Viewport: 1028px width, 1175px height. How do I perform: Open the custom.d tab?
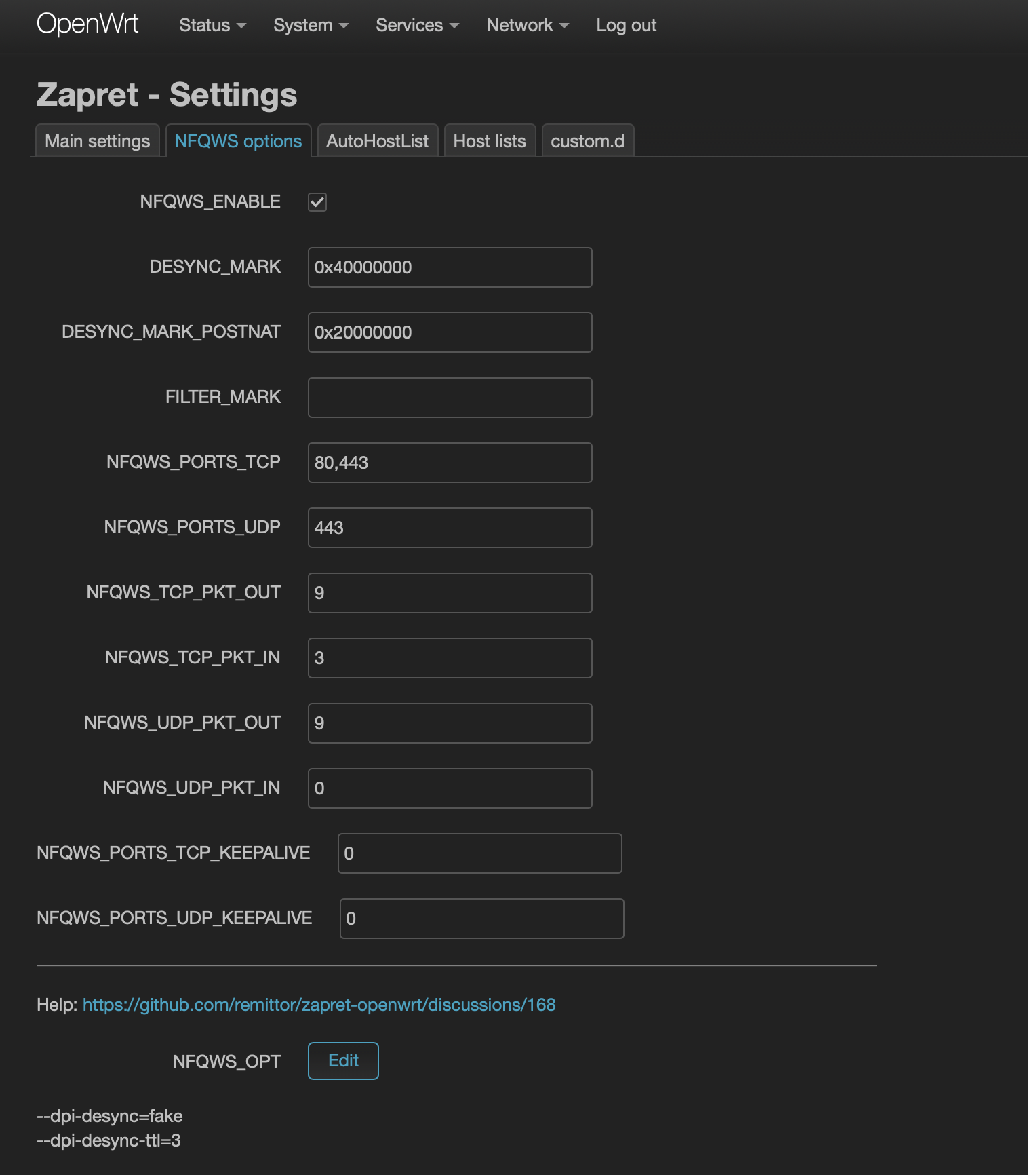point(587,140)
